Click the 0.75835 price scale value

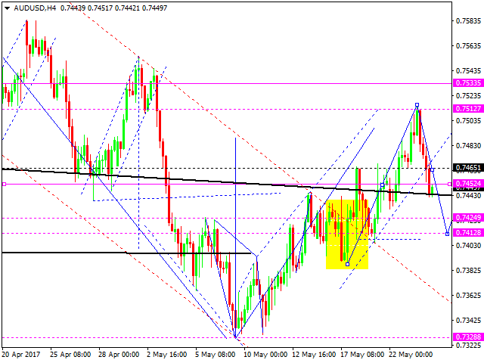point(468,21)
